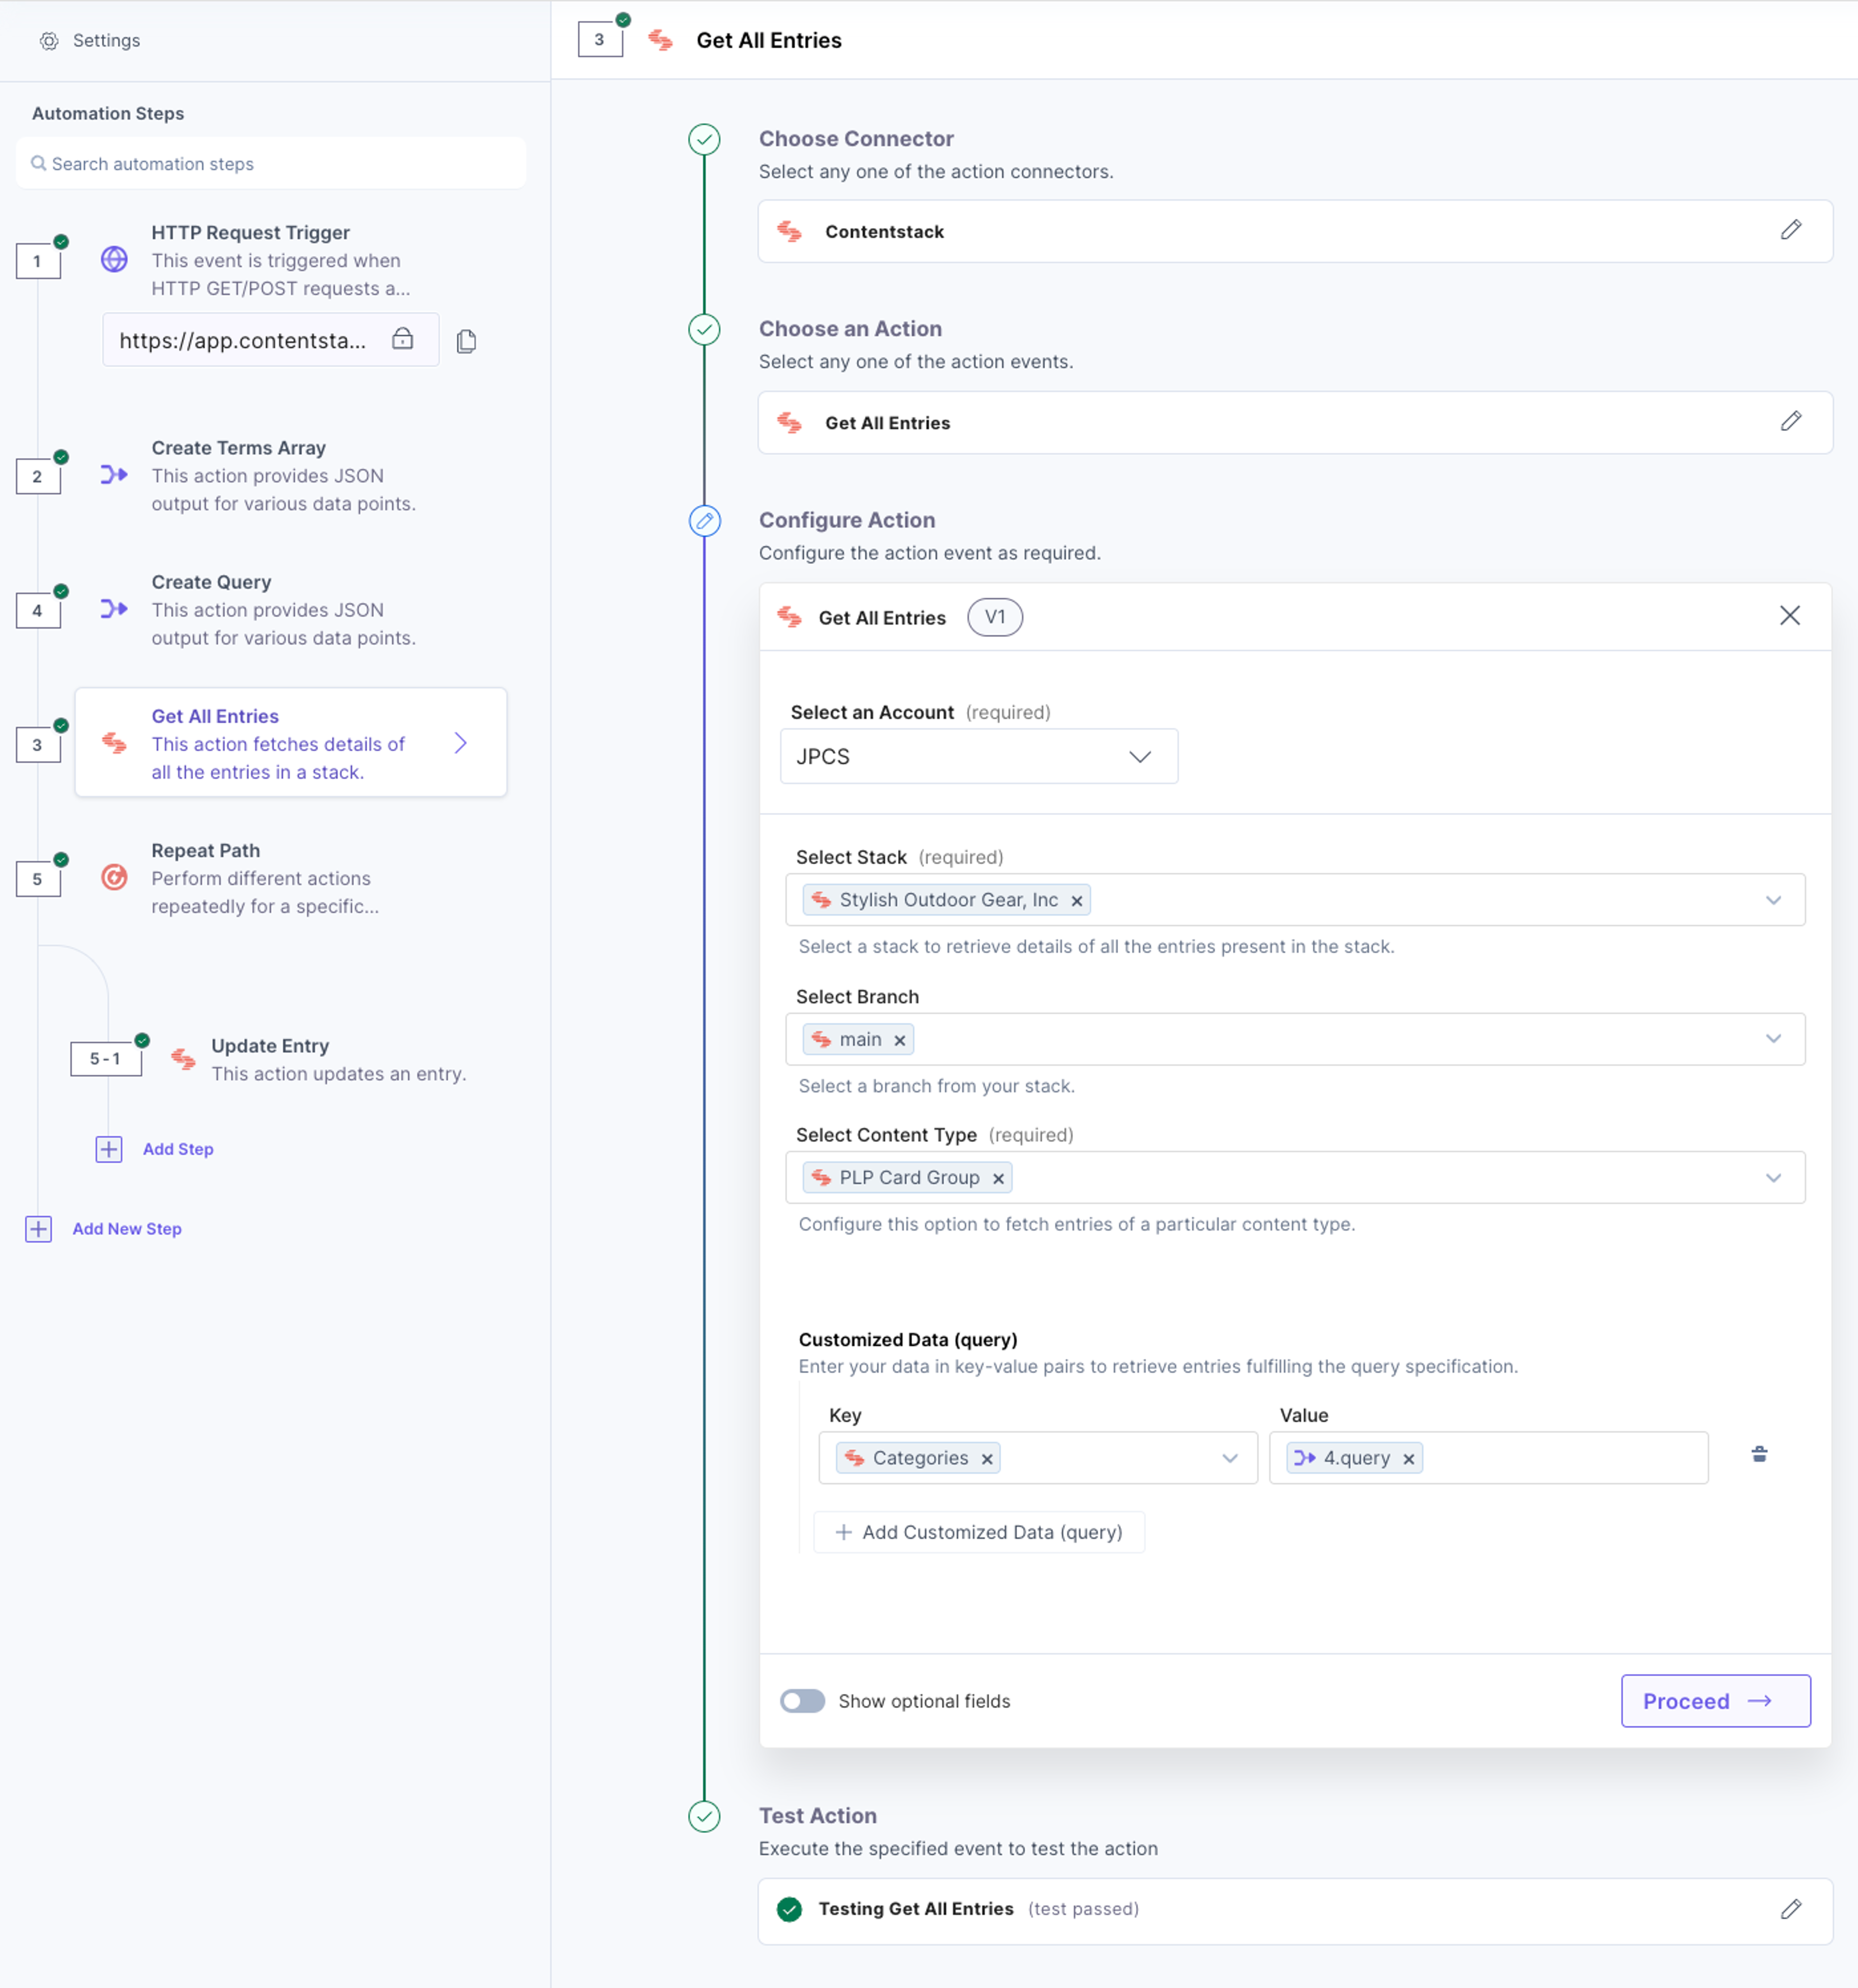Click the Create Terms Array step icon
The width and height of the screenshot is (1858, 1988).
click(x=114, y=475)
